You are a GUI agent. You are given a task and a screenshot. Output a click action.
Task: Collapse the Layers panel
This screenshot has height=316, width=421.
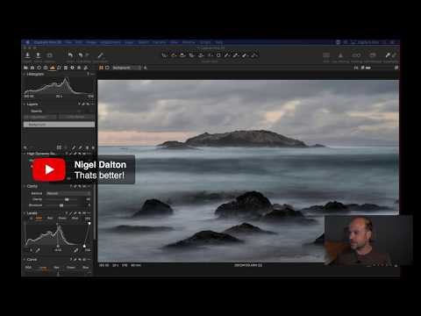pos(25,104)
